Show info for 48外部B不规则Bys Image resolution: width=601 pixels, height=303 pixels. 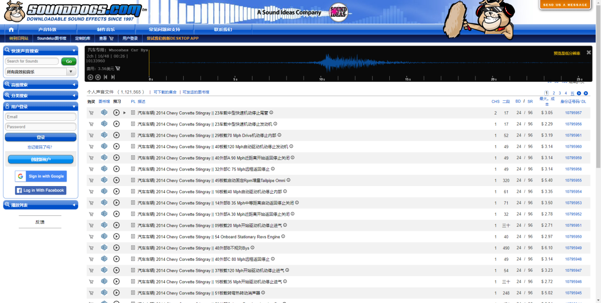pyautogui.click(x=252, y=248)
